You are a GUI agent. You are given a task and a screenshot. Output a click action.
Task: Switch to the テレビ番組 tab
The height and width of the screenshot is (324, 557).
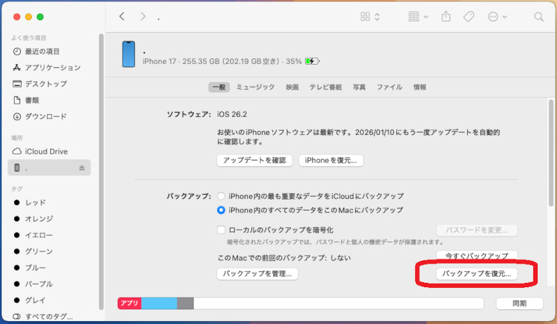point(325,87)
